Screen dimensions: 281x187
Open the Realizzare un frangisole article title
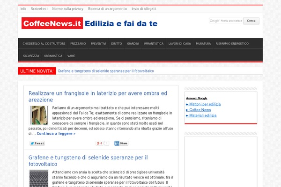click(x=98, y=96)
